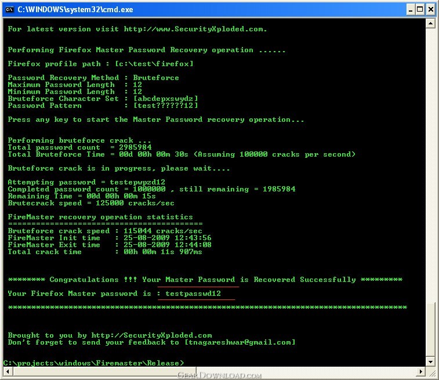The width and height of the screenshot is (439, 380).
Task: Click the horizontal scrollbar thumb
Action: (105, 372)
